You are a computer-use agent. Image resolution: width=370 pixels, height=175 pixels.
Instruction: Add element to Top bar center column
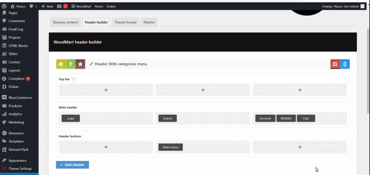pyautogui.click(x=203, y=90)
